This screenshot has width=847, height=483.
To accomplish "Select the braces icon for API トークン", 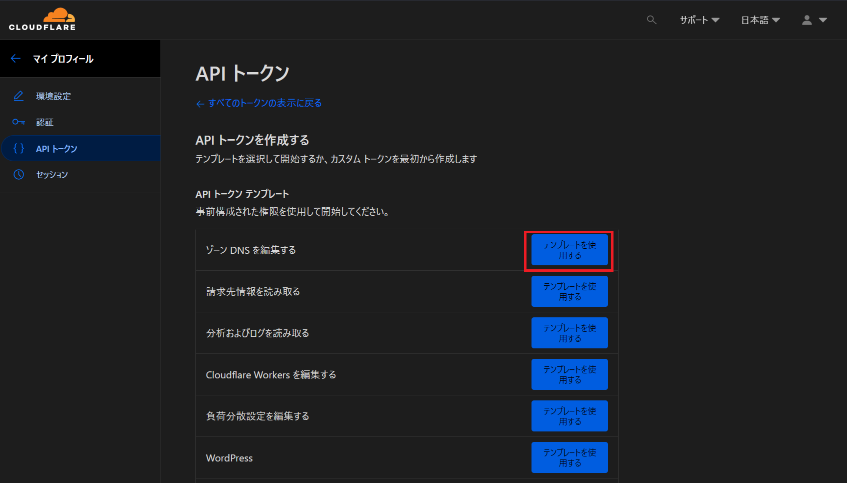I will pos(18,148).
